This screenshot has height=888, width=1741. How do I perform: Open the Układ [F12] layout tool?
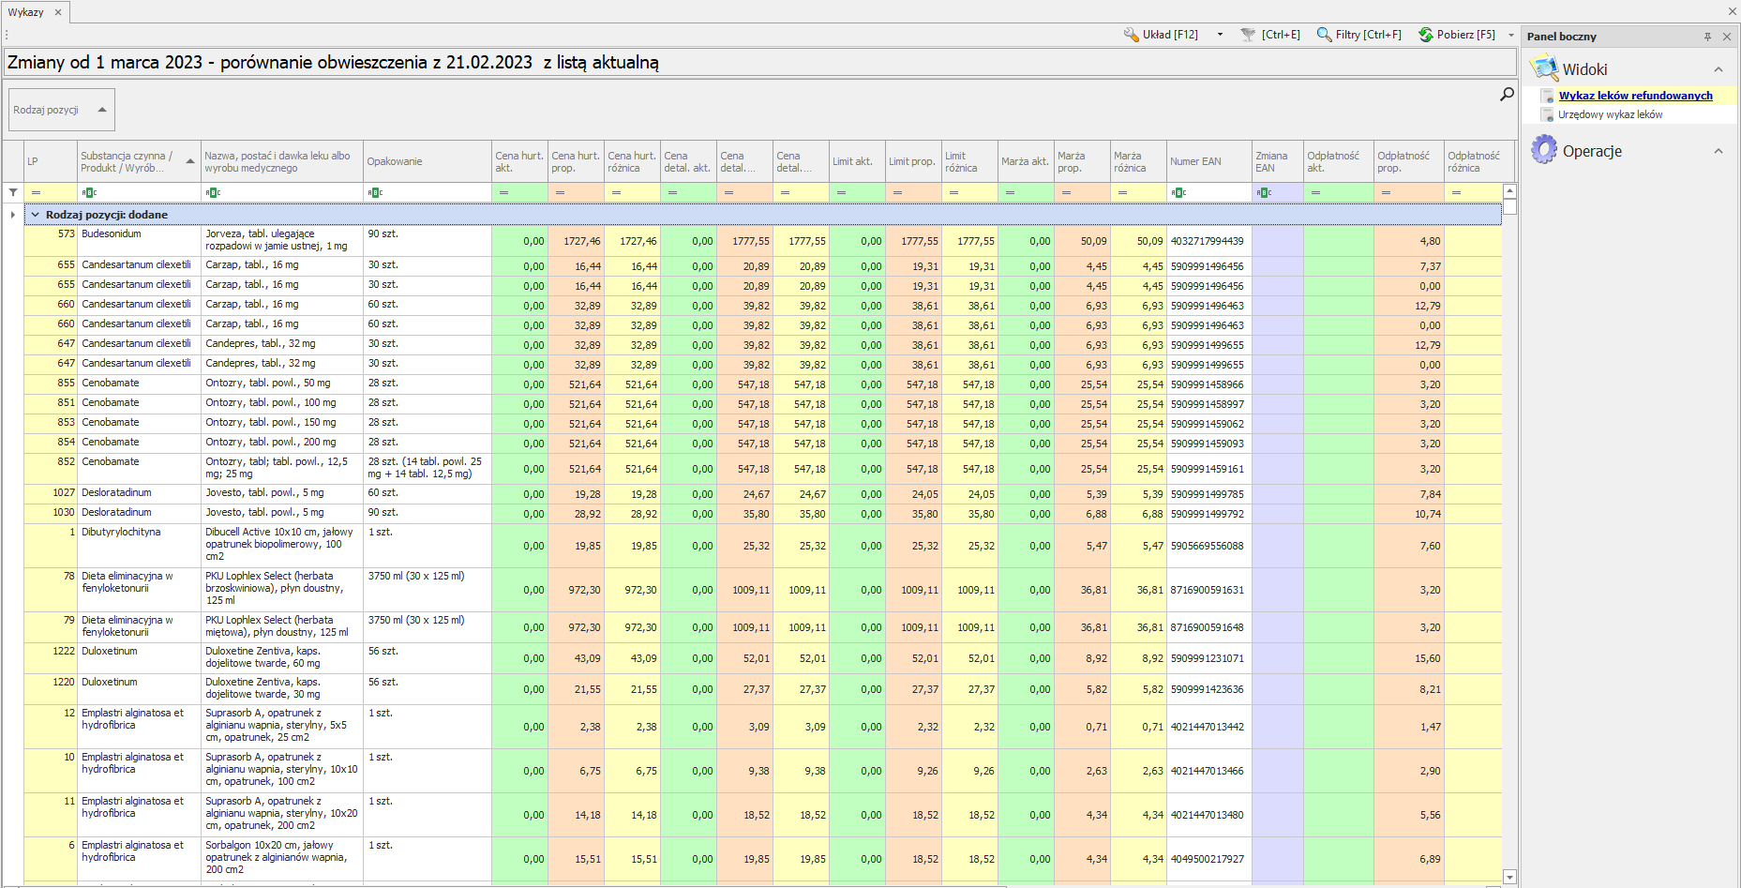pos(1161,35)
